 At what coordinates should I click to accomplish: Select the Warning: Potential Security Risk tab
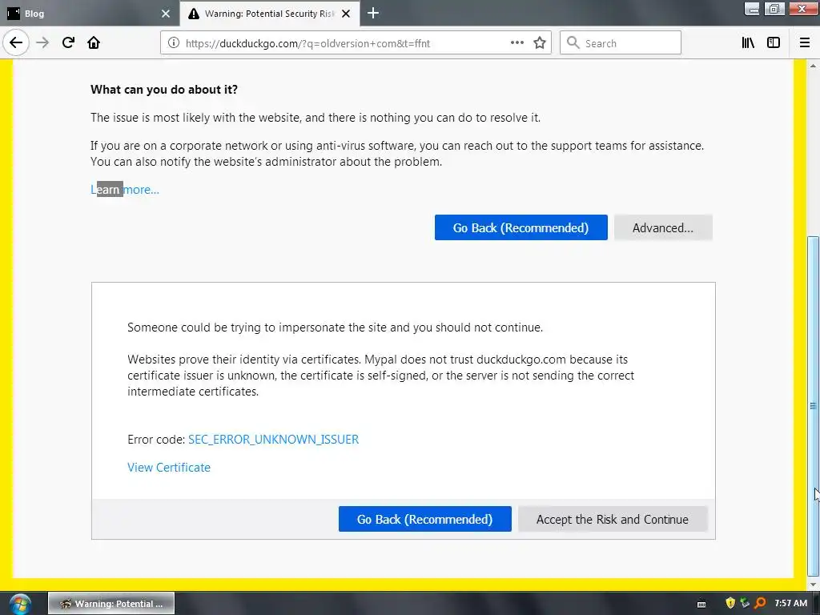point(269,14)
